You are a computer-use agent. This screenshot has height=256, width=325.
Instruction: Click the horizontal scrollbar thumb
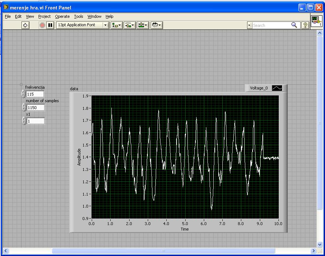click(163, 251)
